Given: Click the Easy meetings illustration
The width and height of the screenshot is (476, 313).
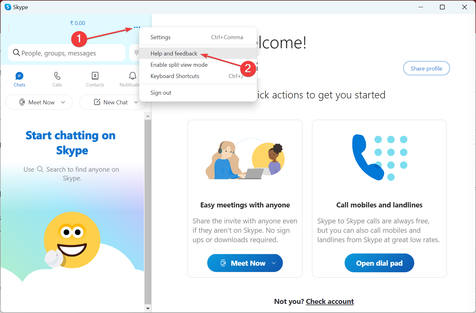Looking at the screenshot, I should click(245, 159).
